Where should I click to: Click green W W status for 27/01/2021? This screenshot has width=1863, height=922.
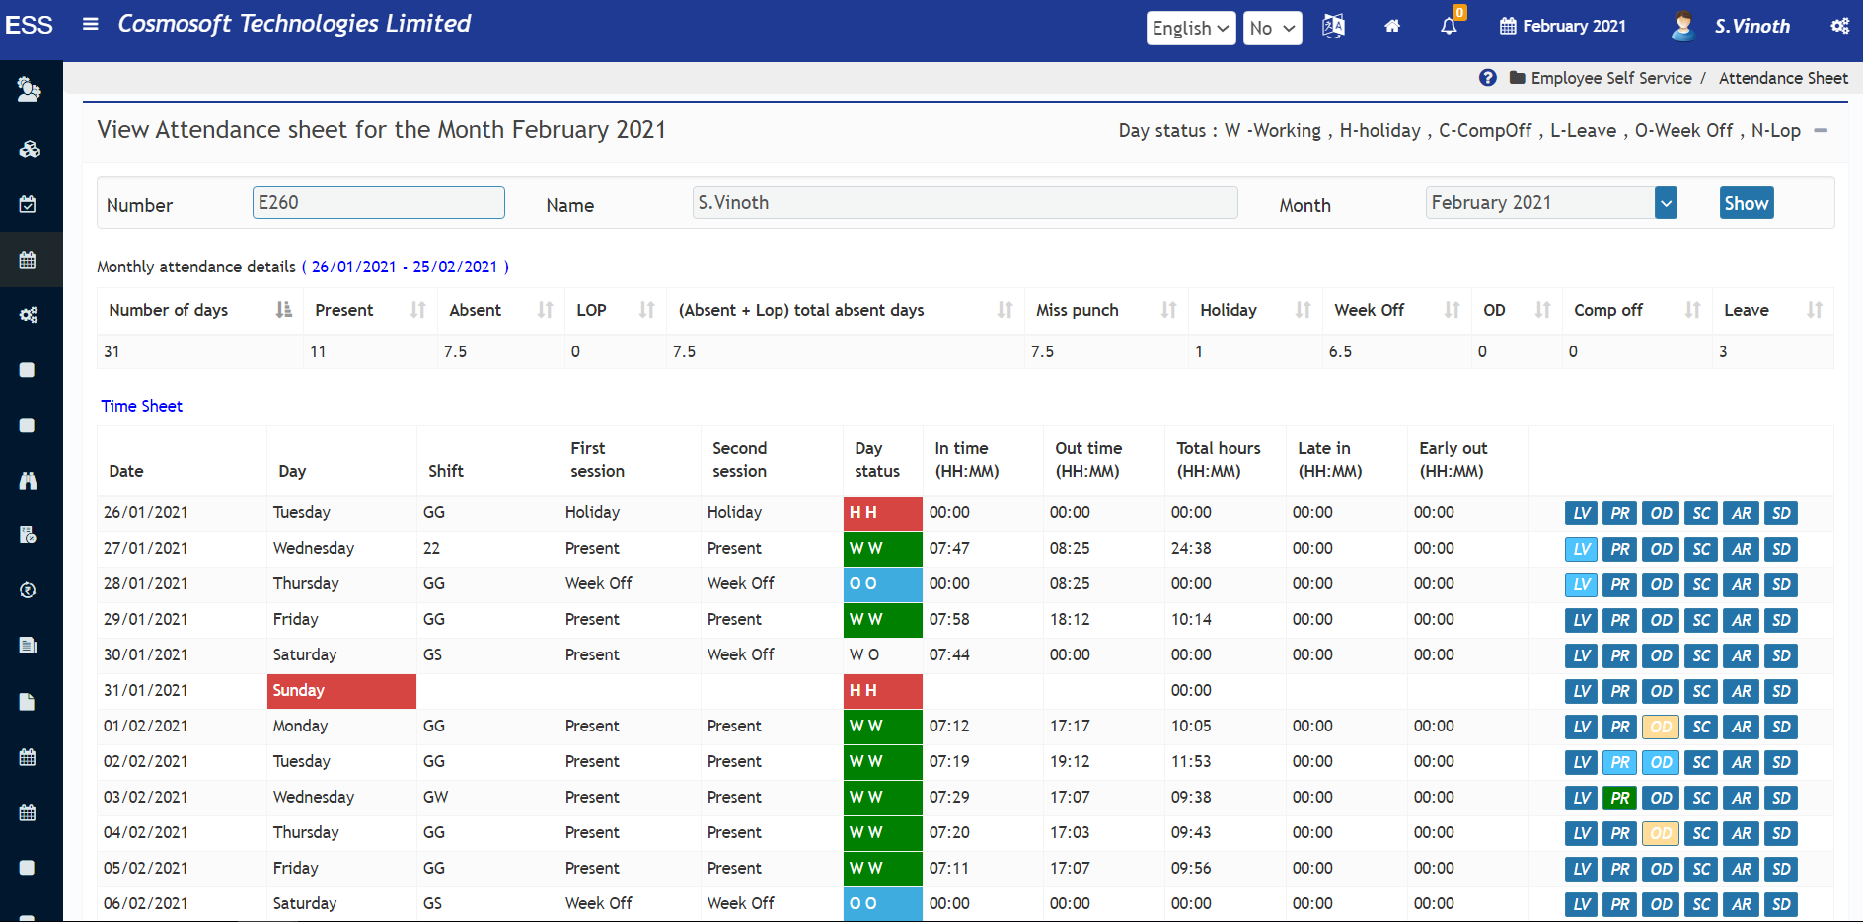(883, 549)
